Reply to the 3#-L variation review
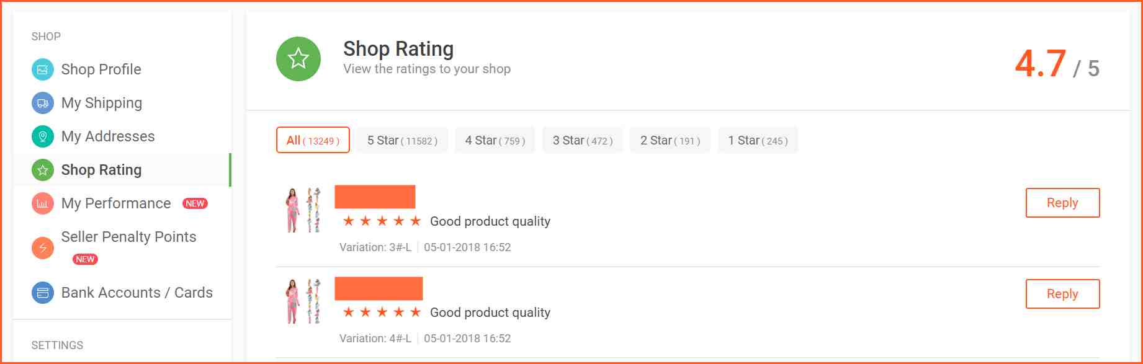The image size is (1143, 364). click(x=1062, y=203)
